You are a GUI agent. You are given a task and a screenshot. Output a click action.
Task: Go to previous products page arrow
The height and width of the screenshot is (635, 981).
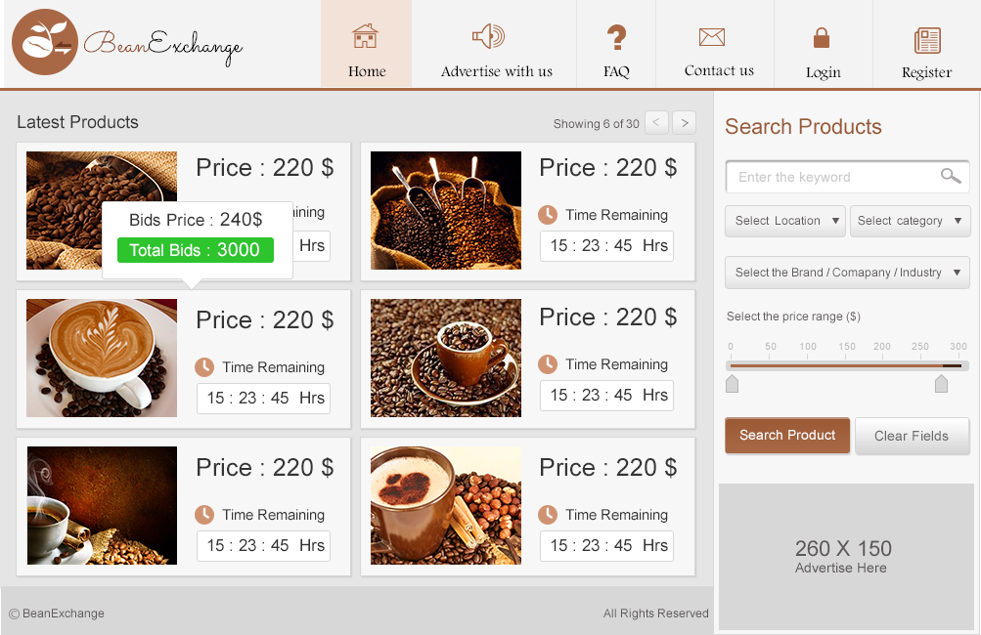pyautogui.click(x=656, y=122)
